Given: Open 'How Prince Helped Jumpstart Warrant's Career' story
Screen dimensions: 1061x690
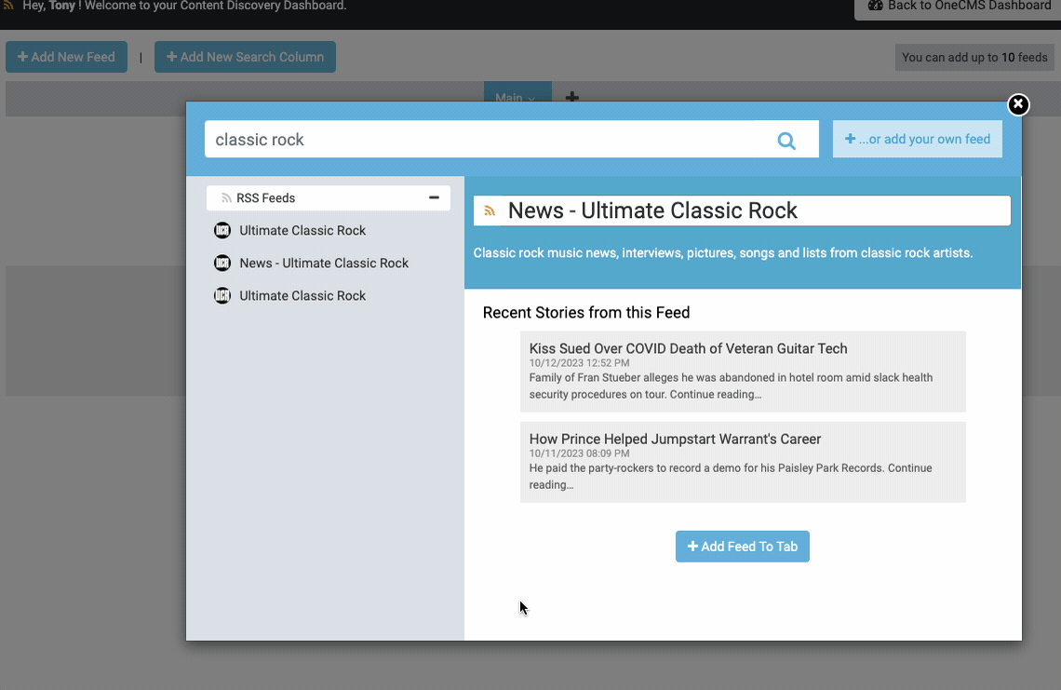Looking at the screenshot, I should point(743,462).
